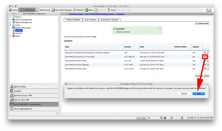222x131 pixels.
Task: Click the Refresh toolbar button
Action: (x=78, y=10)
